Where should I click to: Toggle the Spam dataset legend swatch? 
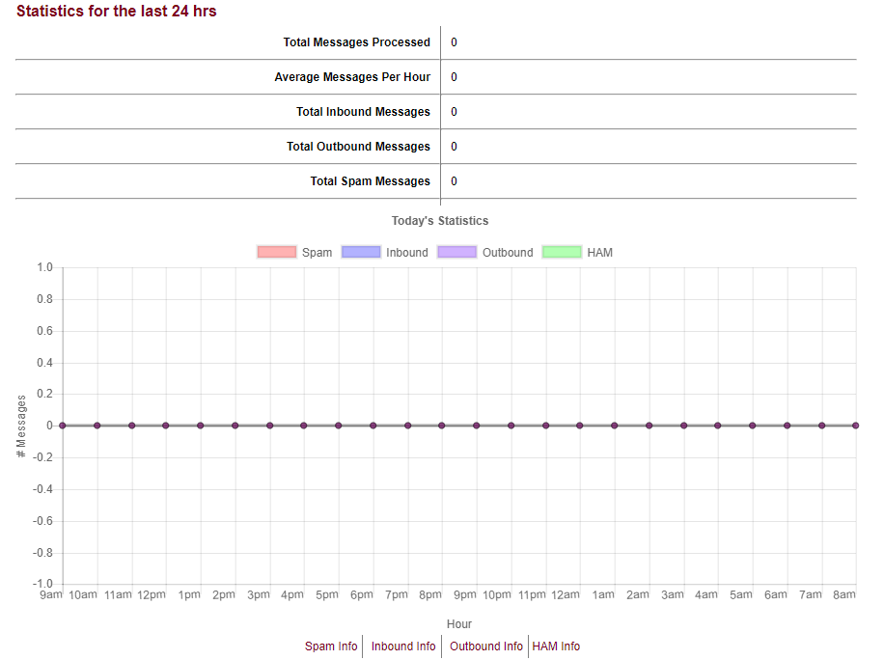pyautogui.click(x=276, y=253)
